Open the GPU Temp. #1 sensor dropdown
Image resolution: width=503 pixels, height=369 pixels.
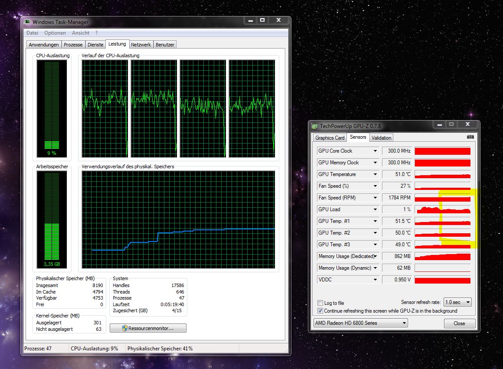(375, 221)
